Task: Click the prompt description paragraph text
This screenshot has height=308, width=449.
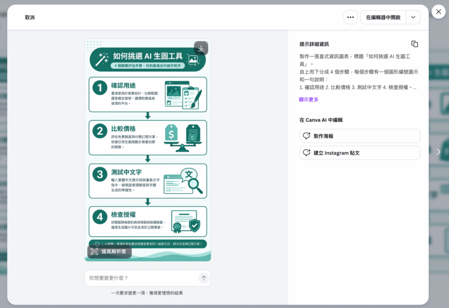Action: [359, 72]
